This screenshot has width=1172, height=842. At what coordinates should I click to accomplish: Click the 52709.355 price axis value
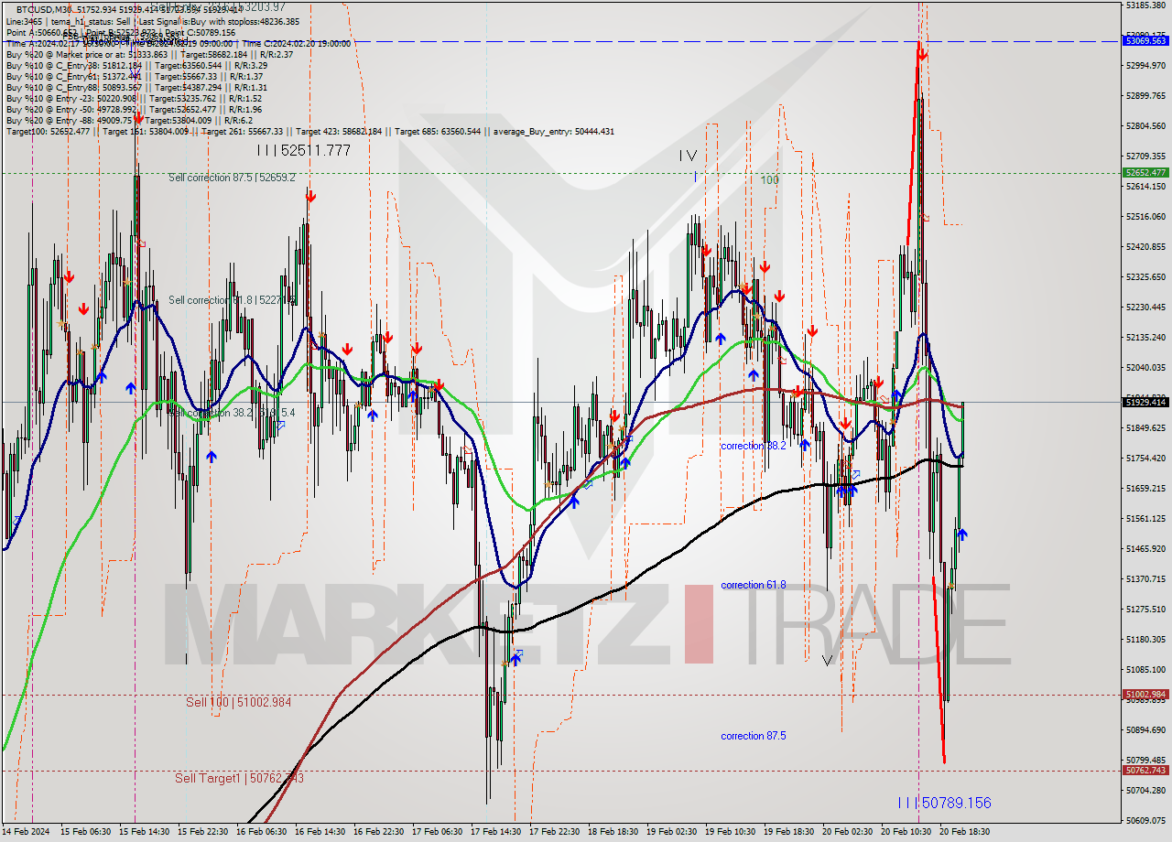tap(1145, 157)
